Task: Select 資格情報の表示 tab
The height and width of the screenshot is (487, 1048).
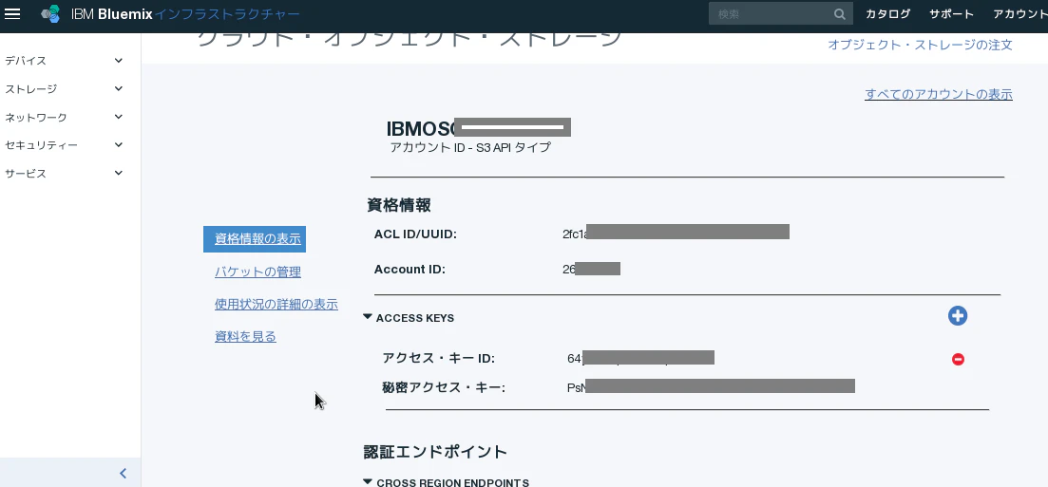Action: (x=255, y=239)
